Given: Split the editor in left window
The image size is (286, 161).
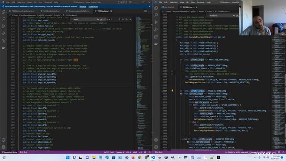Looking at the screenshot, I should [x=146, y=11].
